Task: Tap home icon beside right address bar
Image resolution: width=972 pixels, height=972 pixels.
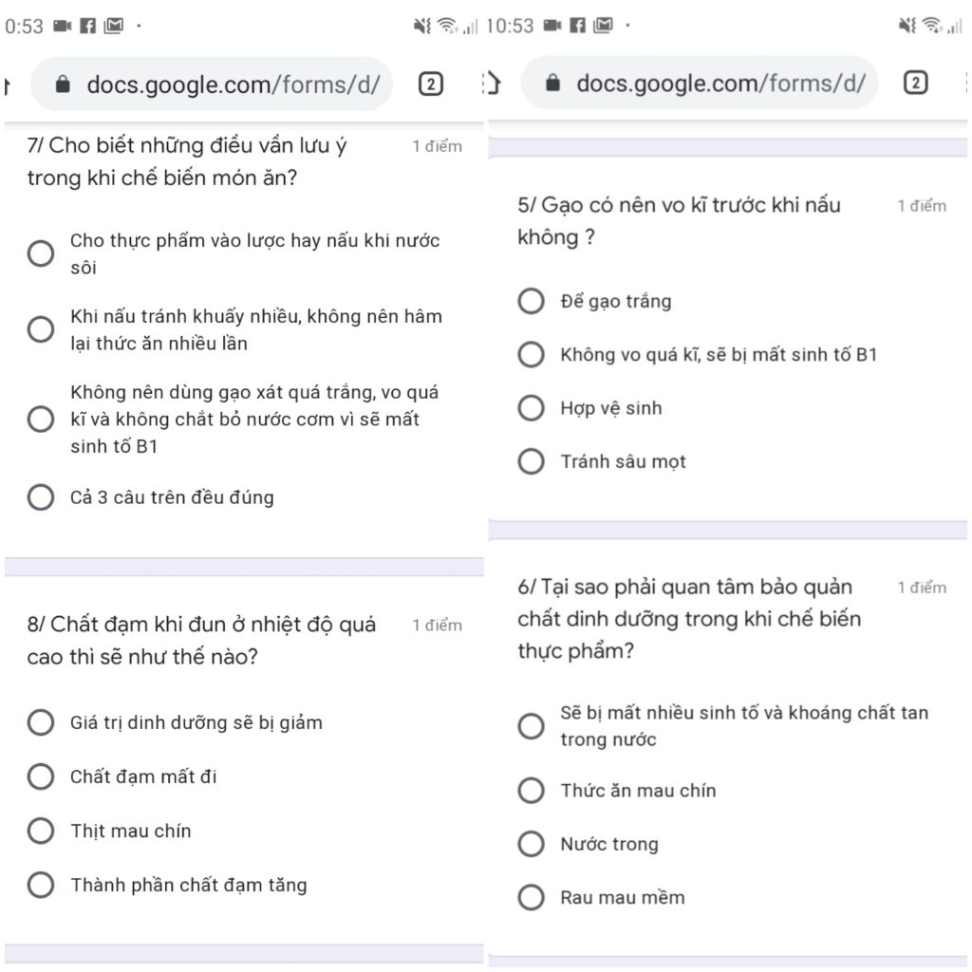Action: coord(493,84)
